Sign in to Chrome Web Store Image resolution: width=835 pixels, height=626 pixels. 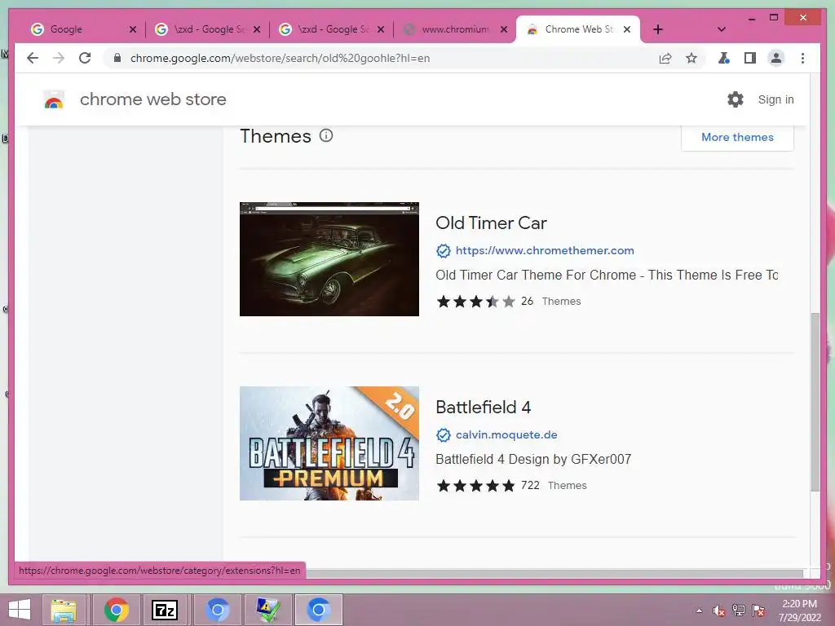tap(775, 99)
